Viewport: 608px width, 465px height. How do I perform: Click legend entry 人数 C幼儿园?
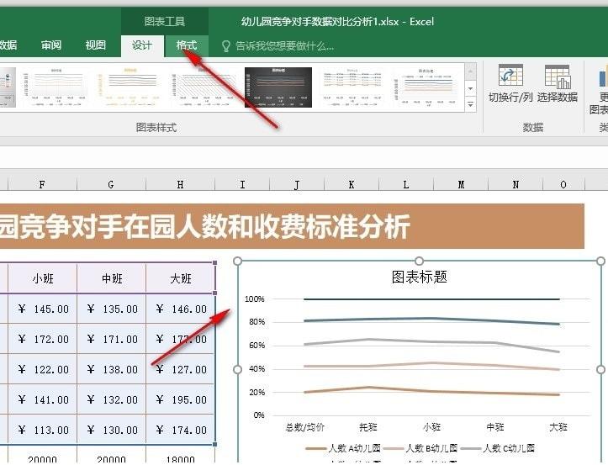click(x=498, y=448)
